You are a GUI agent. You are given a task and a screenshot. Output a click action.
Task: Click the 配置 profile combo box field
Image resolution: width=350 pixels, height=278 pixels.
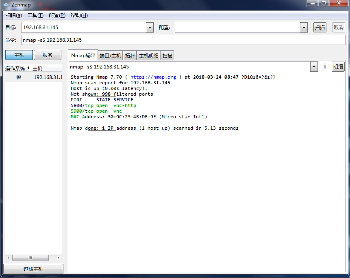tap(237, 28)
